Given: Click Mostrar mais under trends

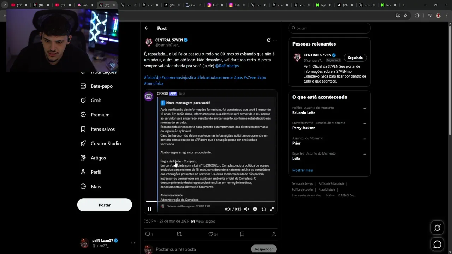Looking at the screenshot, I should coord(302,170).
